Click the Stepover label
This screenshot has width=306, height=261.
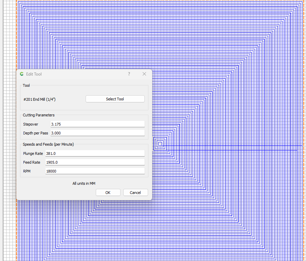click(31, 124)
